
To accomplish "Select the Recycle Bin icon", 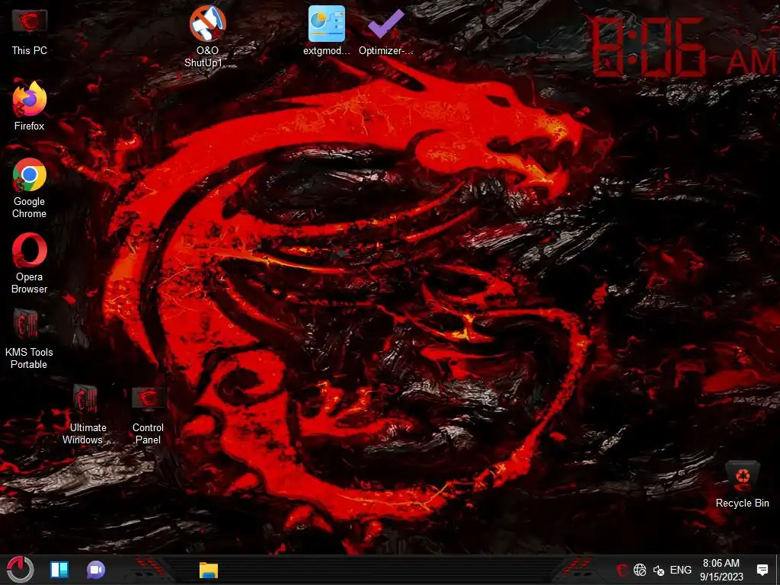I will coord(742,484).
